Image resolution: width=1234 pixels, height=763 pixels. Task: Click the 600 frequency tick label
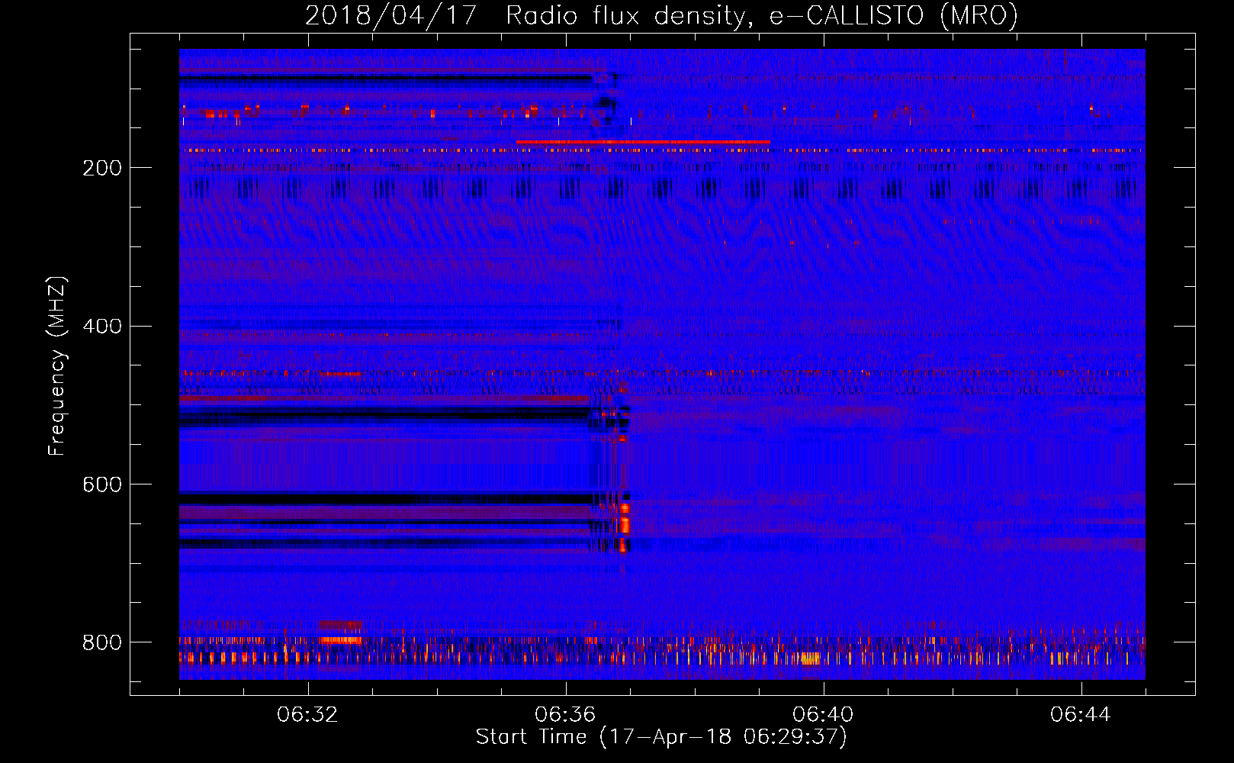pyautogui.click(x=102, y=485)
